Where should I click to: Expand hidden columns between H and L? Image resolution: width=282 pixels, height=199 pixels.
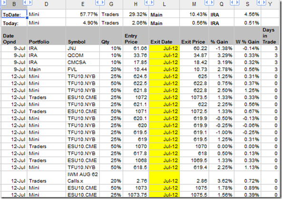click(149, 2)
